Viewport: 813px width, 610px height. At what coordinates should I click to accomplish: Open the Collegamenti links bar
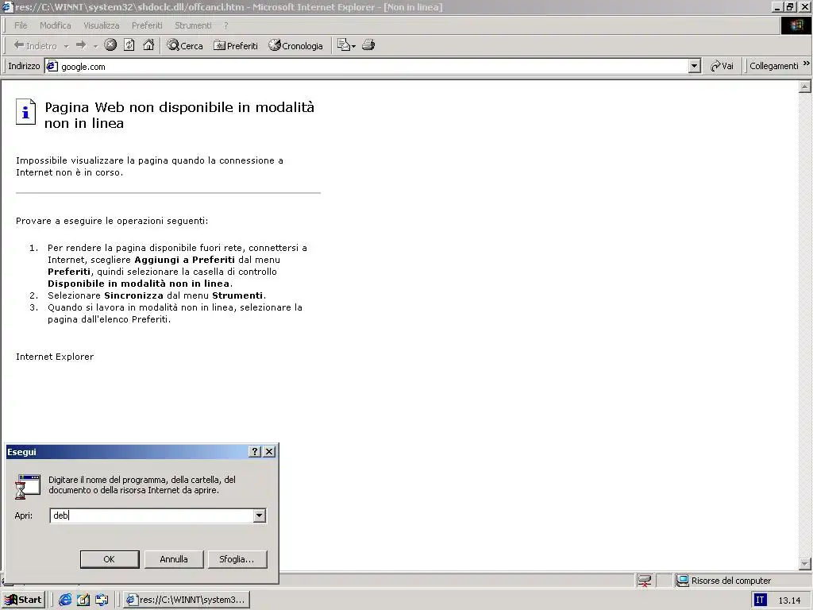pyautogui.click(x=773, y=66)
